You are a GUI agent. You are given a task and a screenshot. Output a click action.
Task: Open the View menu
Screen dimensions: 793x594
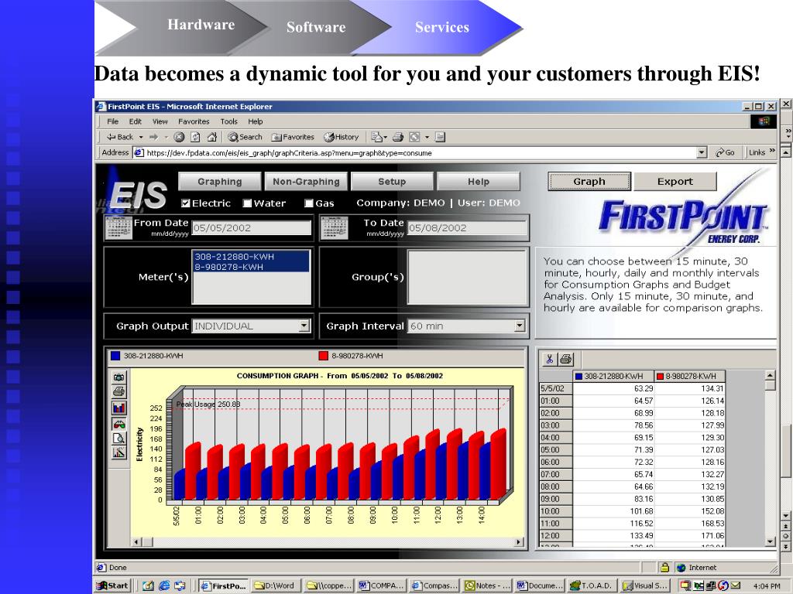tap(160, 121)
